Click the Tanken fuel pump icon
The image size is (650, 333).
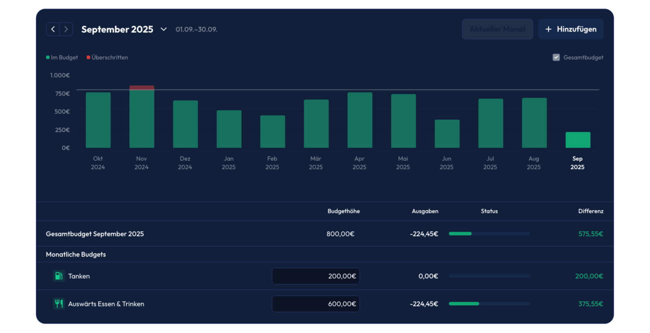58,276
